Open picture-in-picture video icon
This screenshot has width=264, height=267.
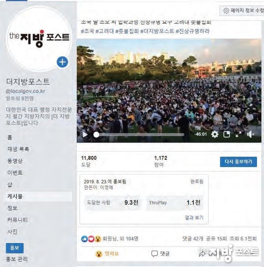click(227, 134)
